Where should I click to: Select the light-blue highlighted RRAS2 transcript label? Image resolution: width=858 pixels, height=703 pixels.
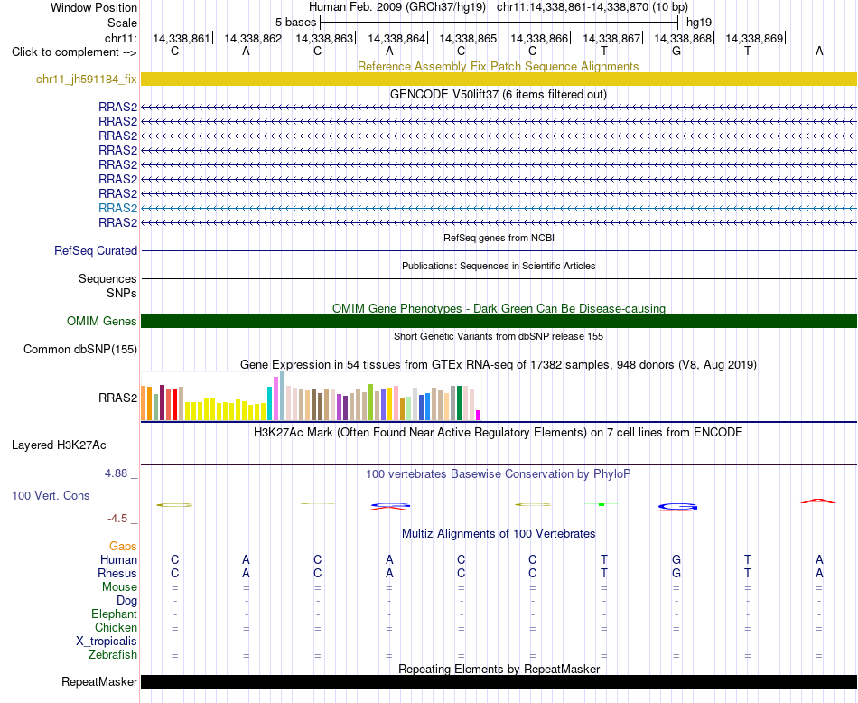[x=117, y=208]
